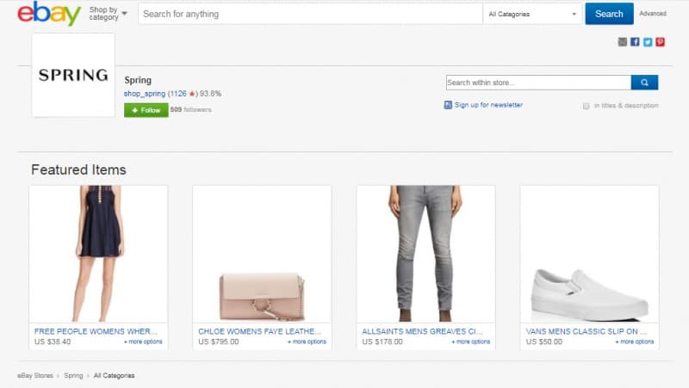This screenshot has height=388, width=689.
Task: Expand the All Categories combo box
Action: [x=532, y=14]
